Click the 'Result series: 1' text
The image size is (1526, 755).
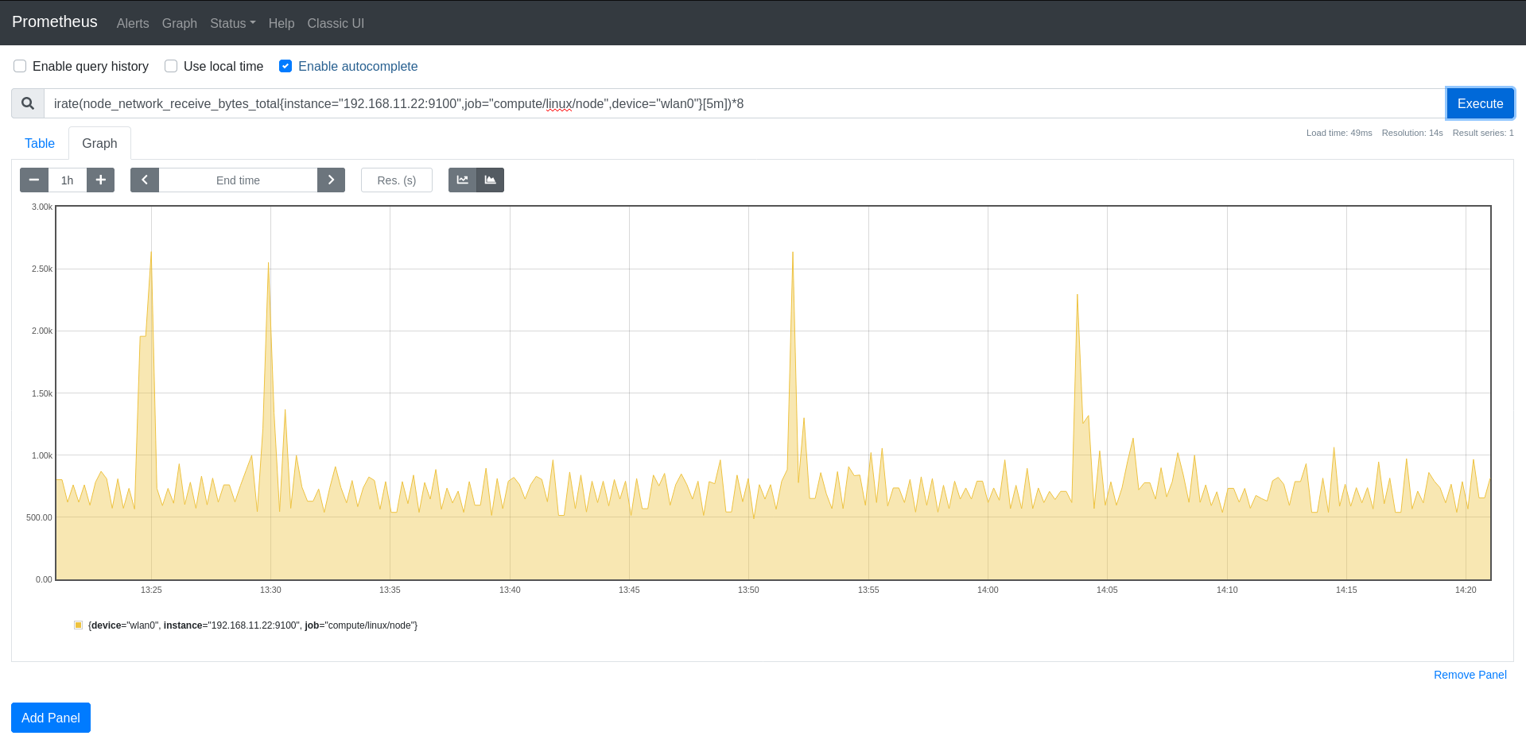pos(1483,133)
